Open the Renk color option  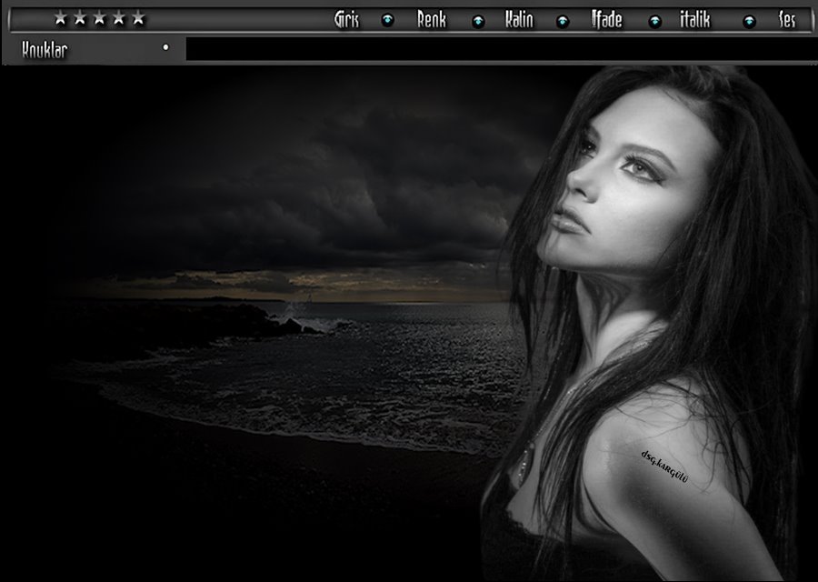(432, 20)
